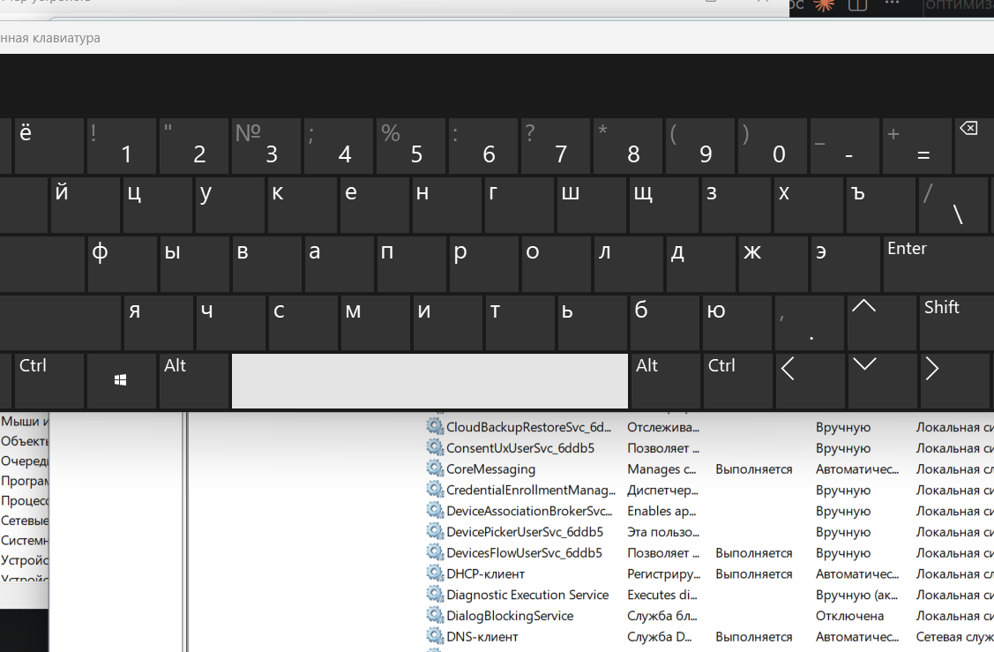Viewport: 994px width, 652px height.
Task: Tap the backslash key
Action: [x=953, y=205]
